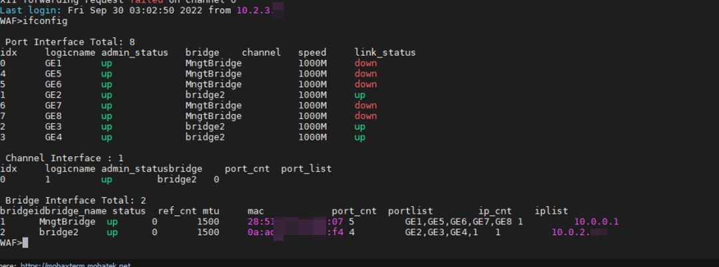Click the MAC address starting with '28:5'
The height and width of the screenshot is (267, 719).
[296, 222]
